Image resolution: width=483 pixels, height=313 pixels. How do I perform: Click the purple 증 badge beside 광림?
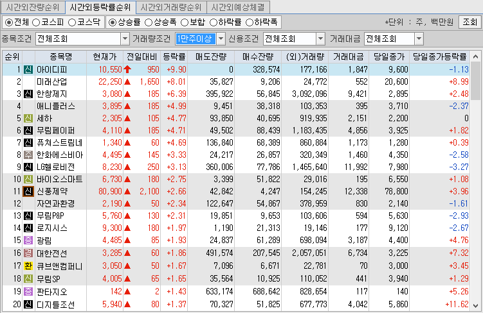tap(28, 241)
